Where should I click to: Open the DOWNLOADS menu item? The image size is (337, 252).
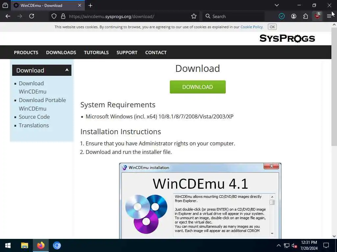coord(61,52)
